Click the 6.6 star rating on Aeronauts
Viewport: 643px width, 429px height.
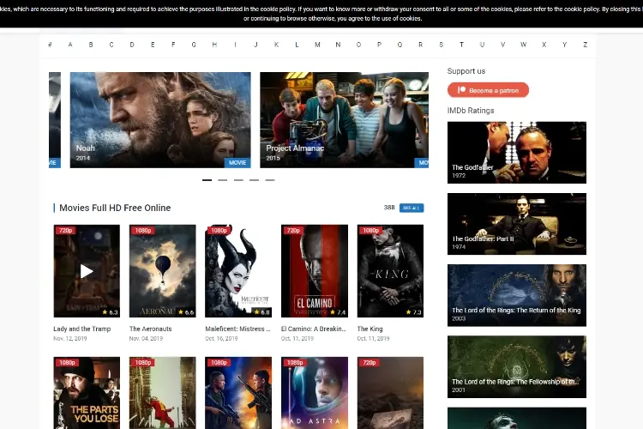186,312
